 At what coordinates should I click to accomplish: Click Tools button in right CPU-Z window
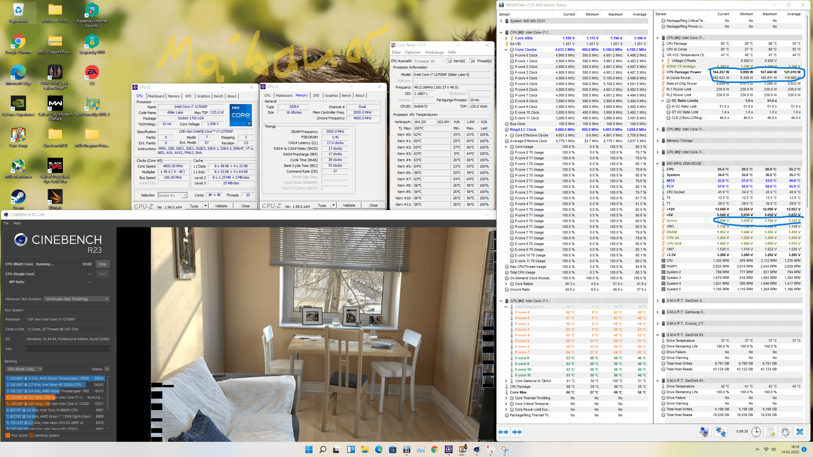pyautogui.click(x=322, y=205)
